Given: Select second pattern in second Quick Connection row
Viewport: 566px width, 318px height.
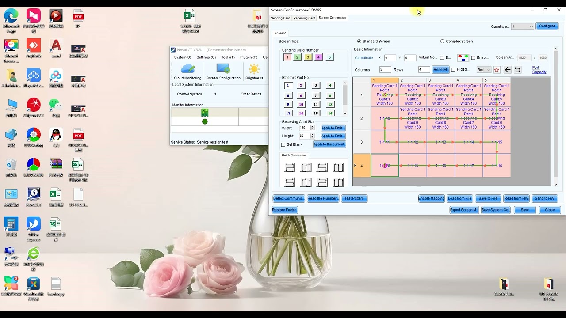Looking at the screenshot, I should click(x=306, y=182).
